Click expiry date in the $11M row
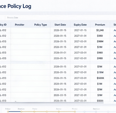 coord(80,72)
